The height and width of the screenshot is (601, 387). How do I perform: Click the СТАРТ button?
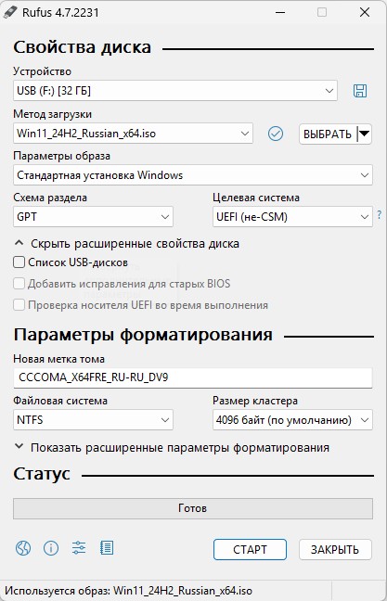click(x=250, y=550)
